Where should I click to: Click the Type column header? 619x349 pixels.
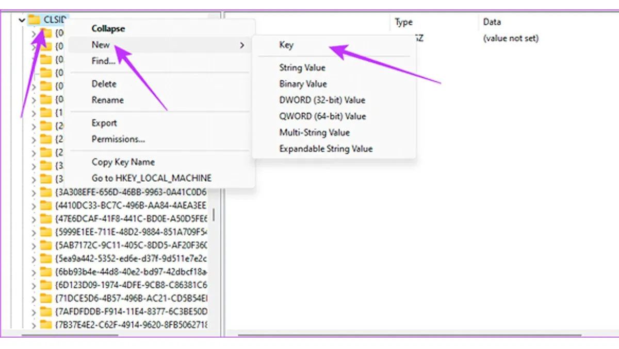[403, 22]
